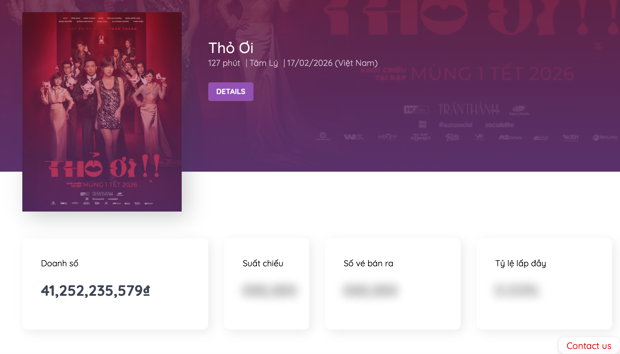Select the Tỷ lệ lấp đầy heading
The height and width of the screenshot is (354, 620).
click(520, 263)
